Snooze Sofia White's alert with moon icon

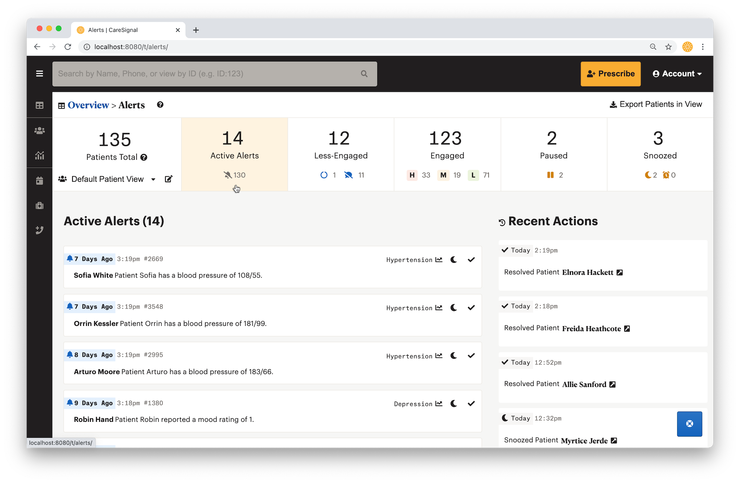[x=454, y=260]
